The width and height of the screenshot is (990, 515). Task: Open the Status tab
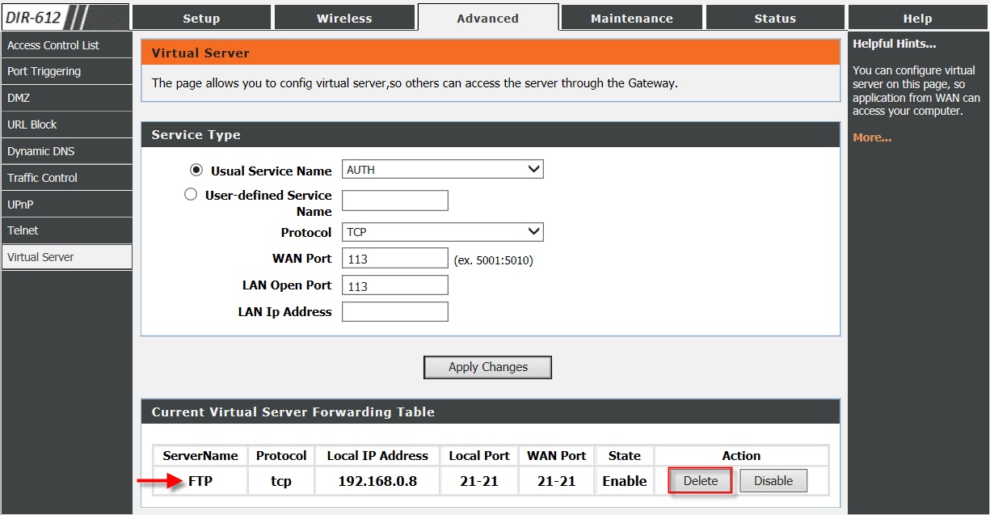(775, 18)
